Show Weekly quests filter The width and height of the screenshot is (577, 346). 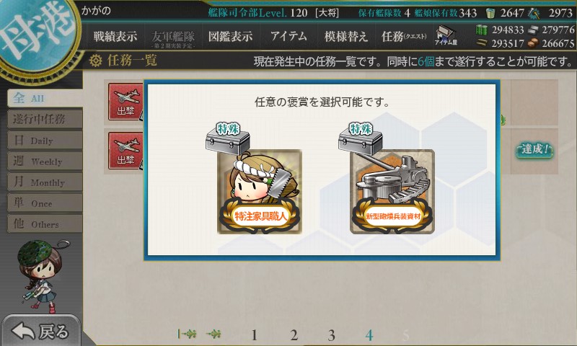pyautogui.click(x=45, y=161)
